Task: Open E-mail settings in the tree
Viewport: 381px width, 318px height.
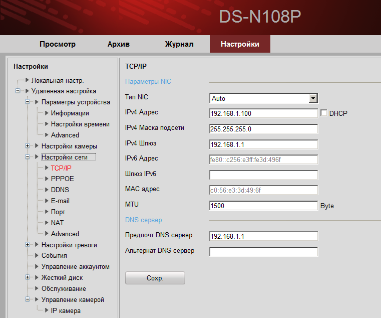Action: click(60, 201)
